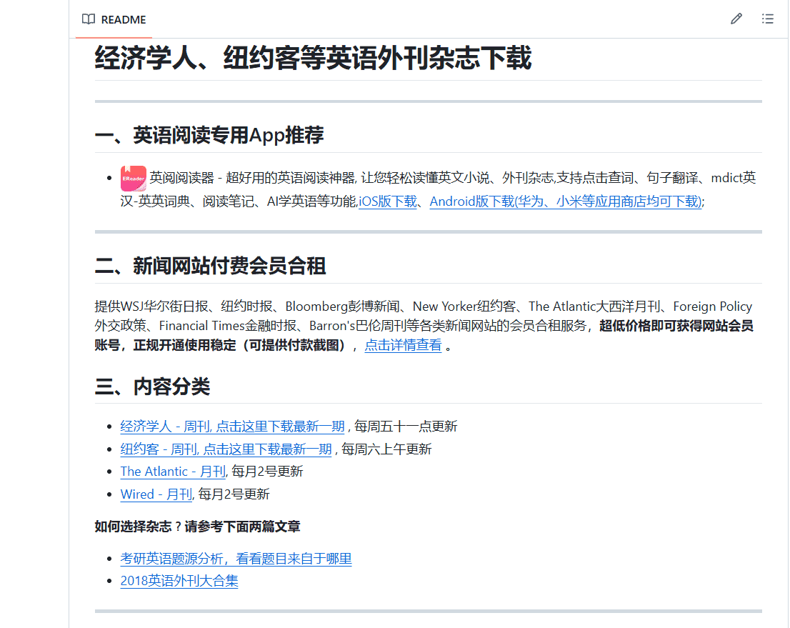The height and width of the screenshot is (628, 790).
Task: Click text 每周六上午更新
Action: tap(386, 449)
